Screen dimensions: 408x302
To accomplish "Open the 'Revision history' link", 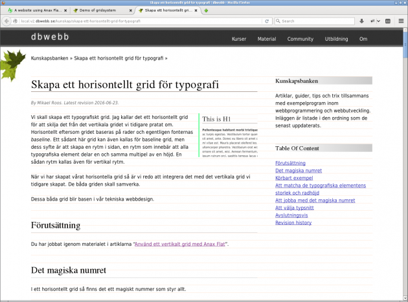I will [x=293, y=222].
